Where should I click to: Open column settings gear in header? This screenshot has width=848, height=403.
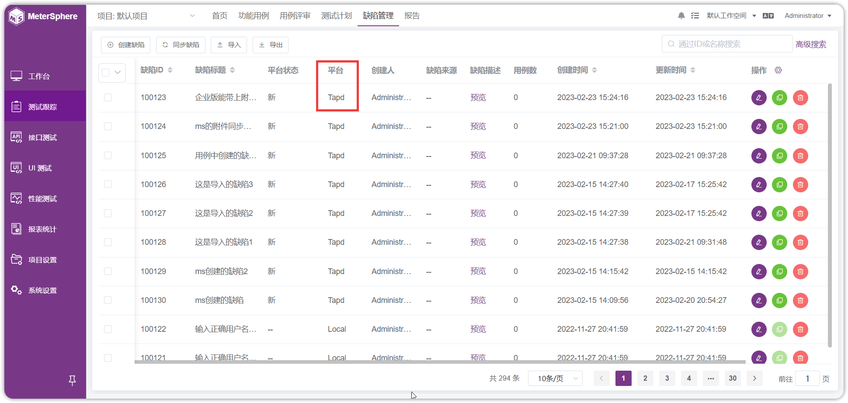pyautogui.click(x=778, y=70)
